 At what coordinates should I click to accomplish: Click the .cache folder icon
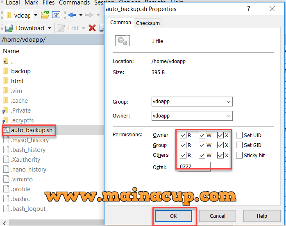pos(6,100)
